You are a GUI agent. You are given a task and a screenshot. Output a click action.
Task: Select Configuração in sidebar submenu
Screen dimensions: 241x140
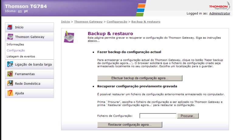click(16, 50)
